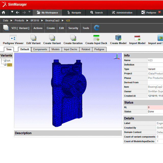Open the Edit menu

tap(61, 28)
